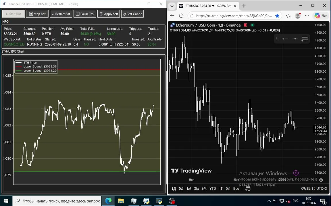Open chart settings hexagon gear icon
Image resolution: width=331 pixels, height=206 pixels.
tap(321, 180)
